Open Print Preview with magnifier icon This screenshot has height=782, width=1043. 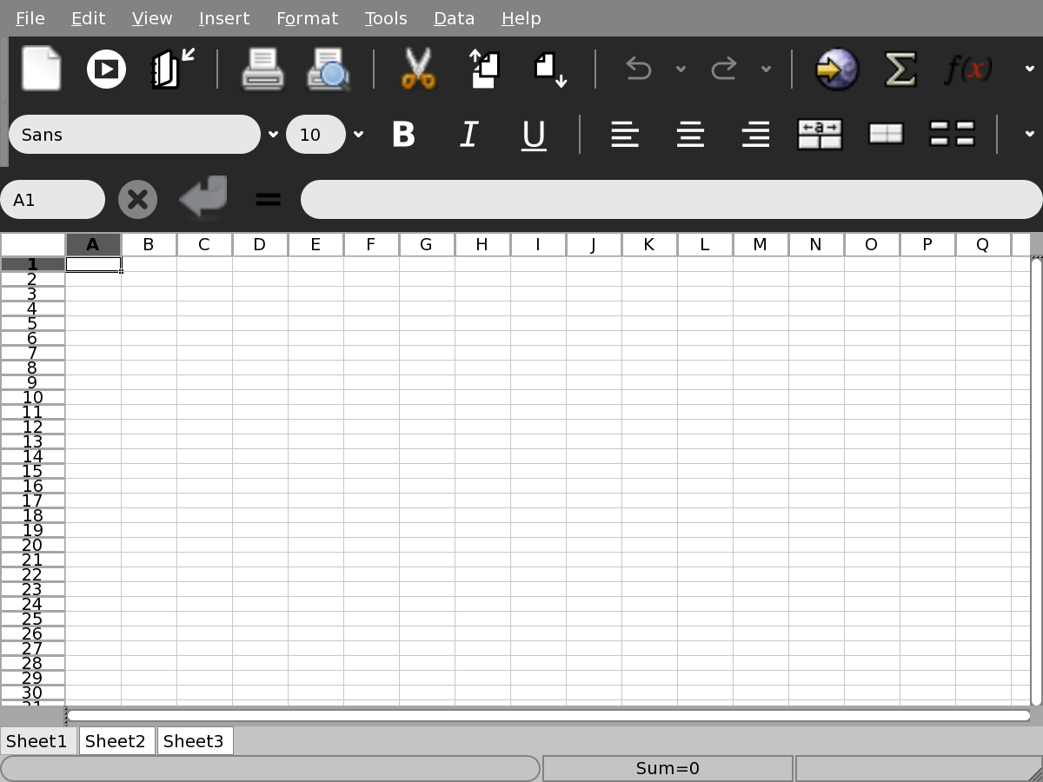(x=329, y=69)
